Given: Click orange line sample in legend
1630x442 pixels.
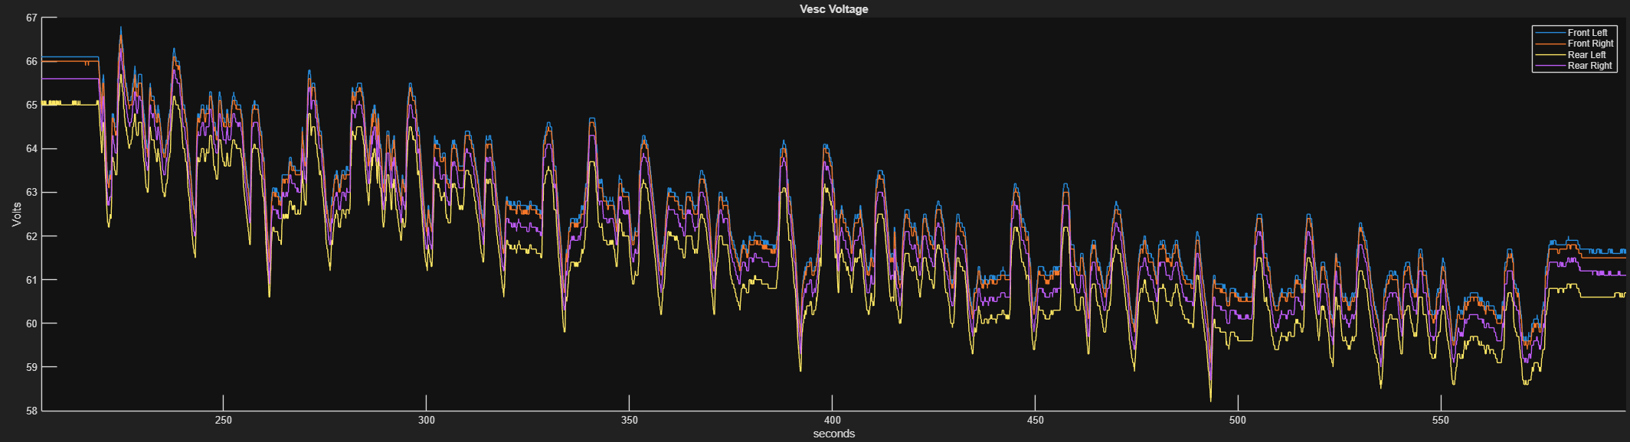Looking at the screenshot, I should (1550, 44).
